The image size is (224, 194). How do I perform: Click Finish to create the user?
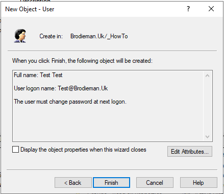tap(111, 183)
